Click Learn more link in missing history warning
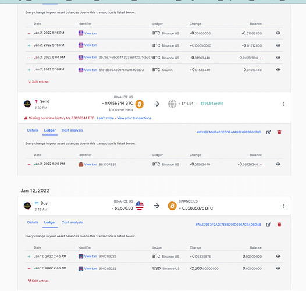The height and width of the screenshot is (291, 306). pyautogui.click(x=105, y=118)
